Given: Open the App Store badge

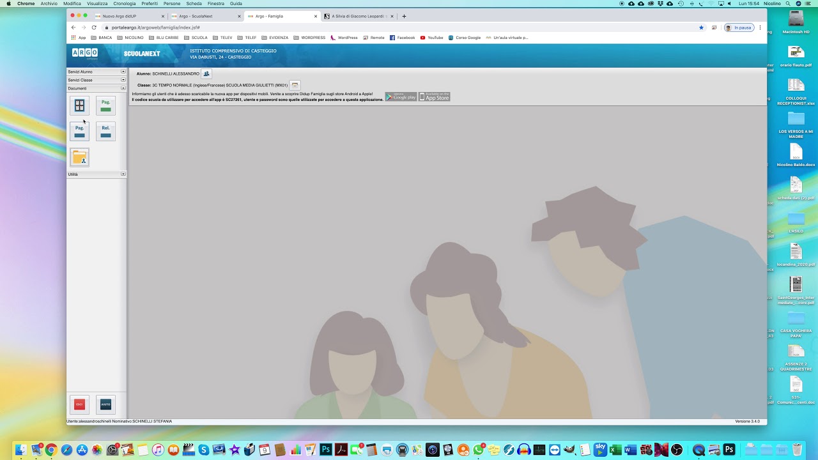Looking at the screenshot, I should pos(435,96).
